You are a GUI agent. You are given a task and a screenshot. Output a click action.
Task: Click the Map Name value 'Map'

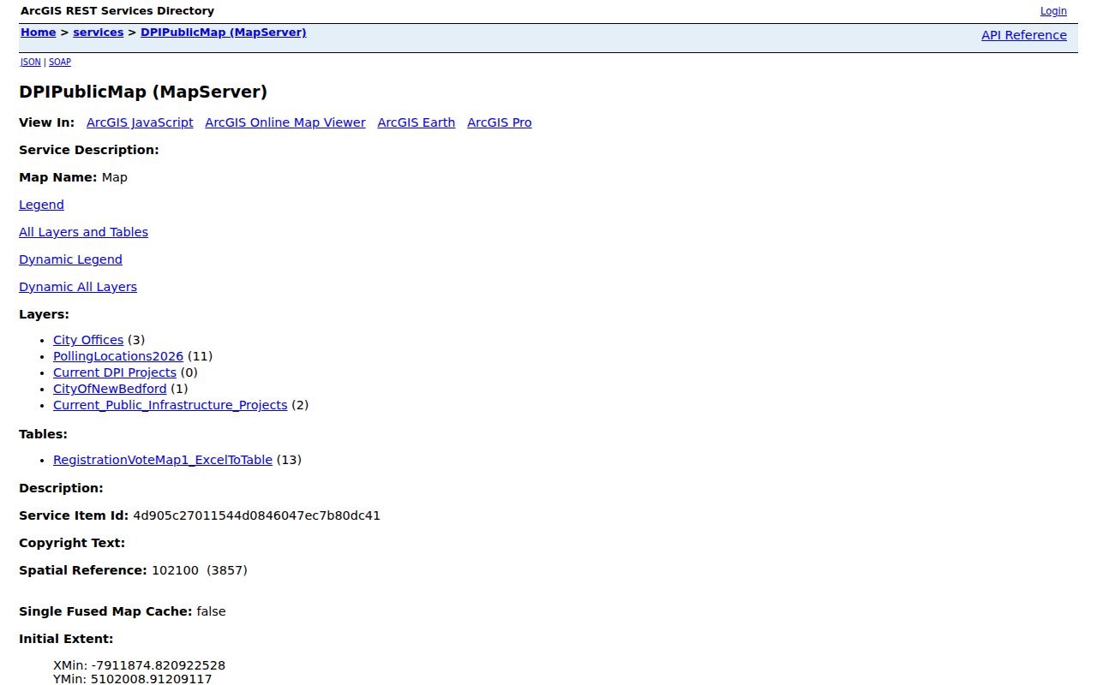coord(115,177)
